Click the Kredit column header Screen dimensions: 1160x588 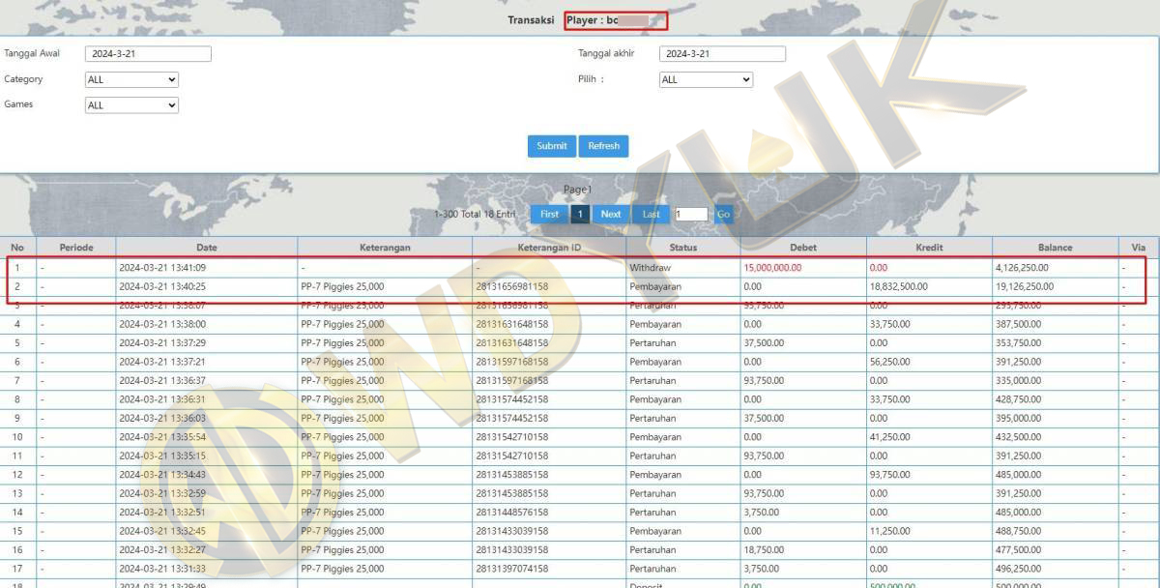[929, 248]
